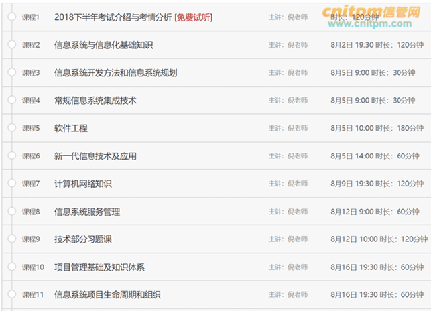Click the 课程7 row label
This screenshot has width=431, height=311.
click(x=31, y=184)
